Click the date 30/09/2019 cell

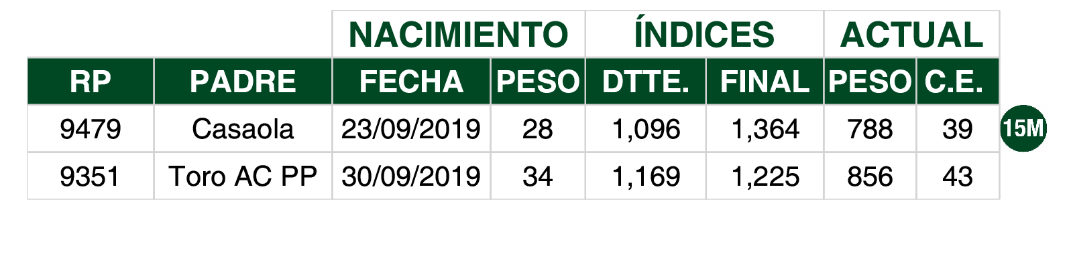tap(411, 176)
